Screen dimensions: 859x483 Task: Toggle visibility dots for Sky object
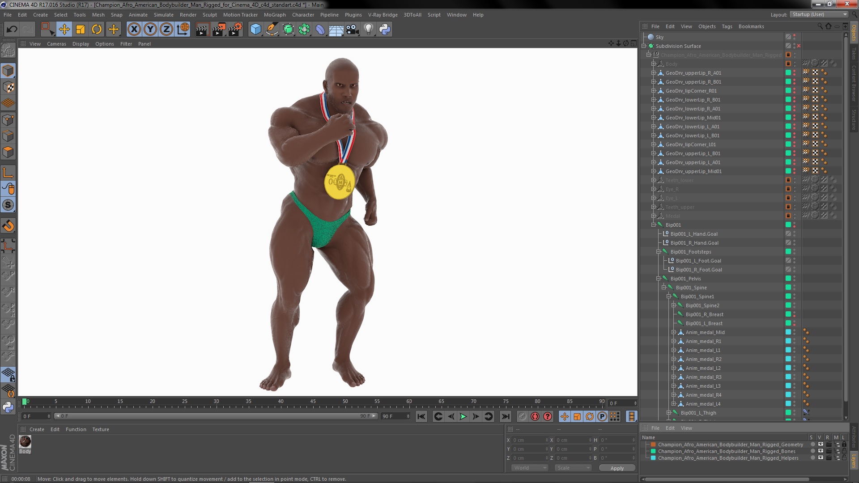tap(795, 37)
